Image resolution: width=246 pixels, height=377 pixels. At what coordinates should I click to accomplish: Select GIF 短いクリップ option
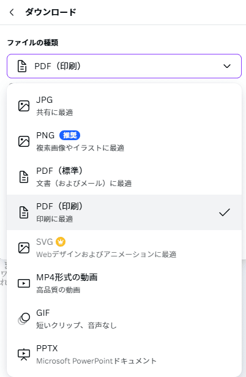click(x=124, y=319)
